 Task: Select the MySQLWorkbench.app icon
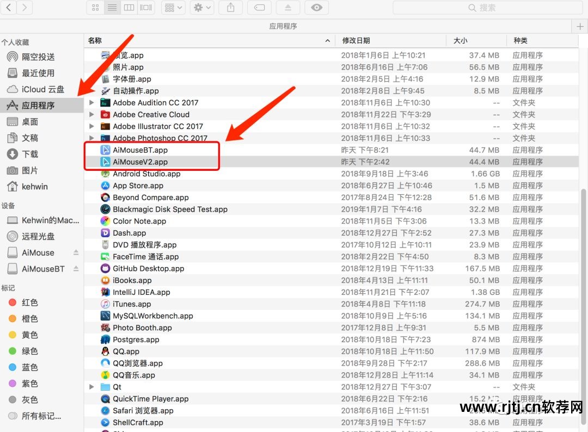(106, 316)
